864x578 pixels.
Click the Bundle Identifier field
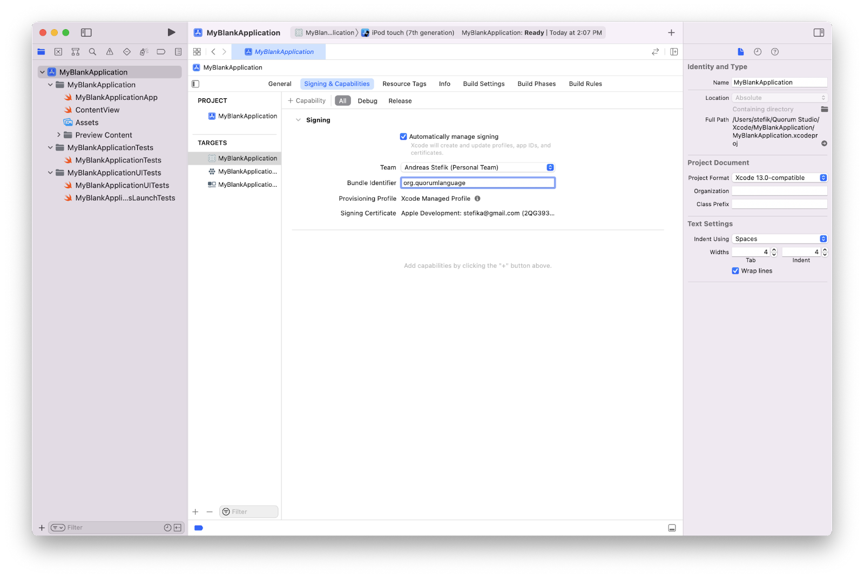click(477, 183)
